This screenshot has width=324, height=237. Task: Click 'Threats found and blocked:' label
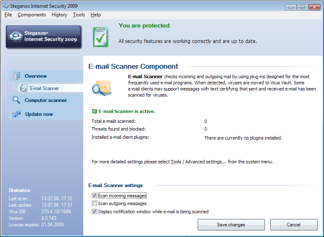[x=119, y=129]
